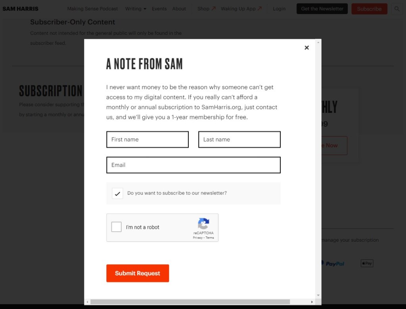The width and height of the screenshot is (406, 309).
Task: Click the PayPal payment icon
Action: 333,263
